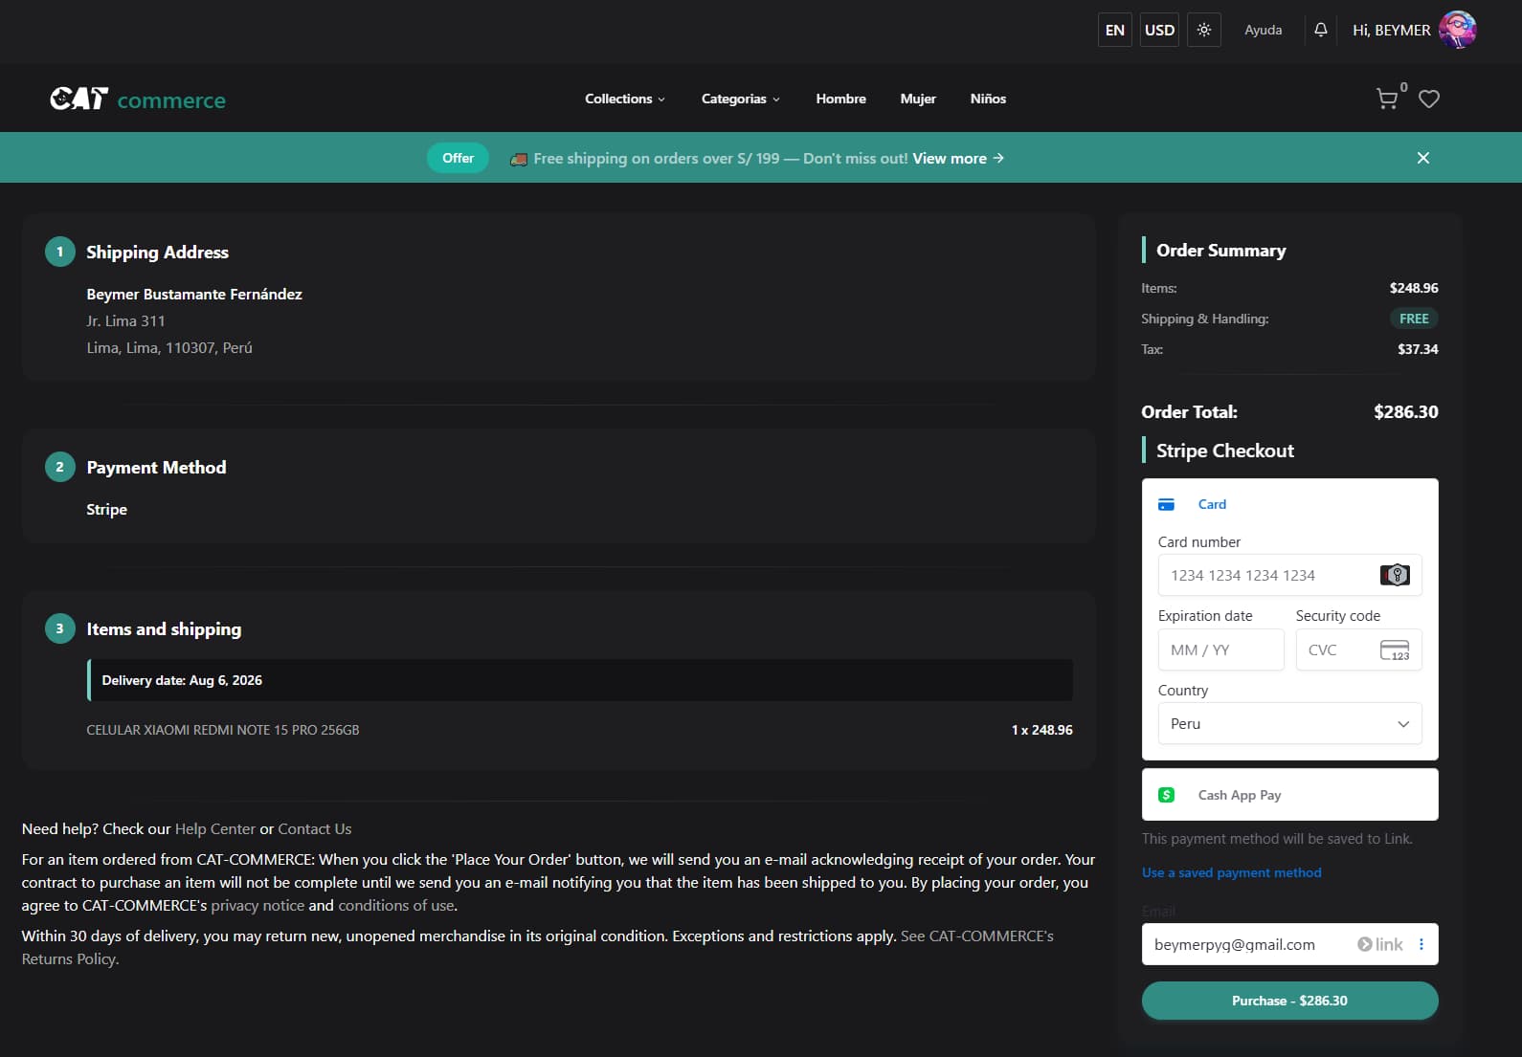The height and width of the screenshot is (1057, 1522).
Task: Click the Order Summary heading
Action: [1220, 251]
